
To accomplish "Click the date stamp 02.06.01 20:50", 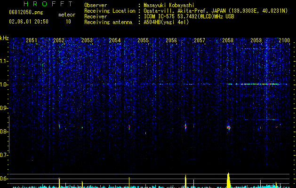I will coord(29,22).
